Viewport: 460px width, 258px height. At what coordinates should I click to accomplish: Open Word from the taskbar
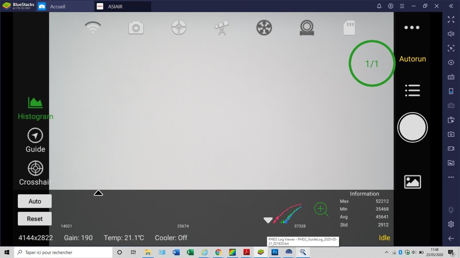[x=176, y=252]
